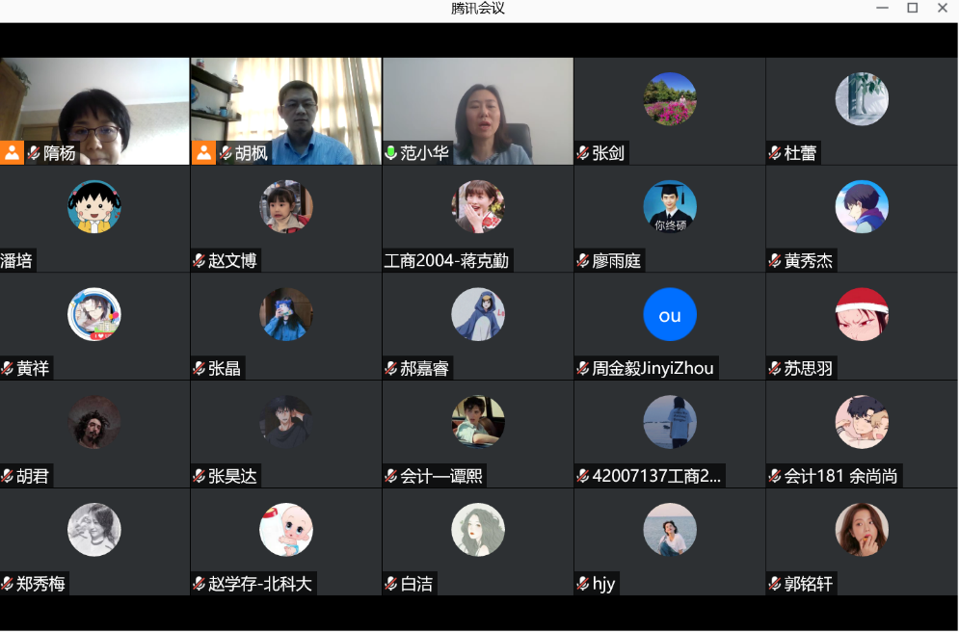Click the hjy participant avatar
The image size is (959, 632).
pos(670,530)
